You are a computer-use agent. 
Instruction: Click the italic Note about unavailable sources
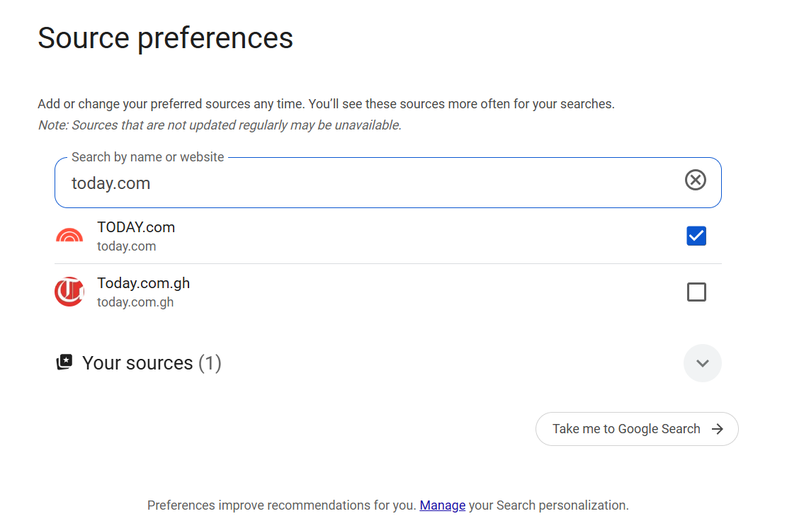point(220,125)
